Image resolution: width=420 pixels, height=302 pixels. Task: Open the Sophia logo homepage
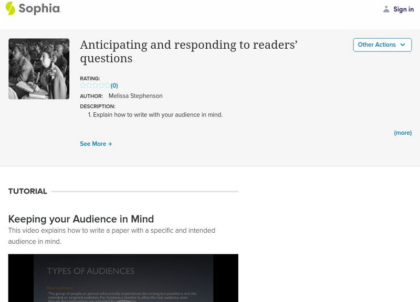pyautogui.click(x=34, y=8)
